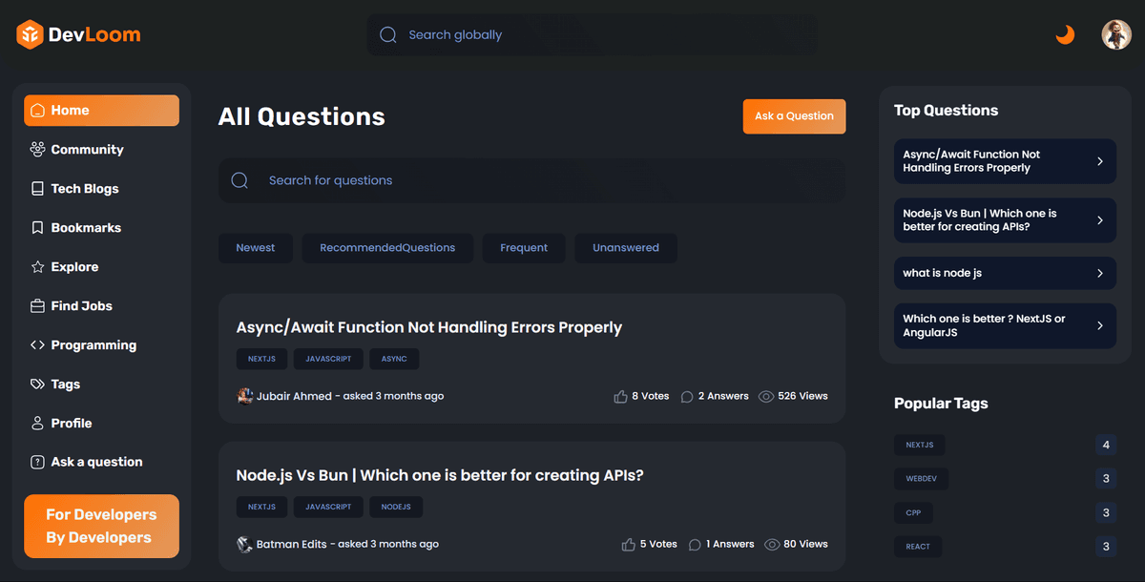Select Explore star icon in sidebar
This screenshot has height=582, width=1145.
38,267
